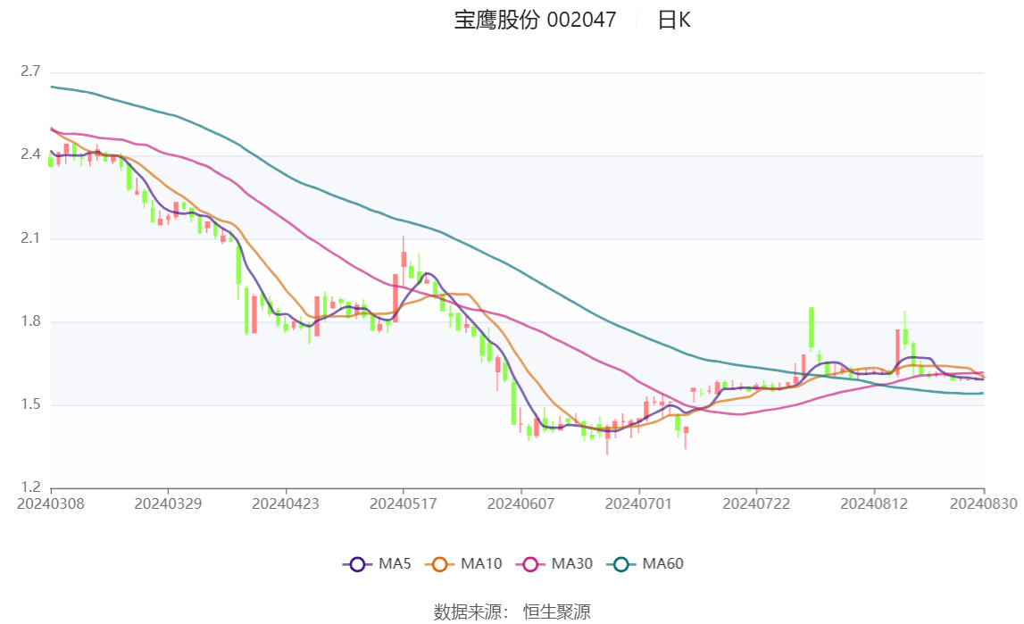Click the 20240722 date label
1024x624 pixels.
tap(756, 503)
